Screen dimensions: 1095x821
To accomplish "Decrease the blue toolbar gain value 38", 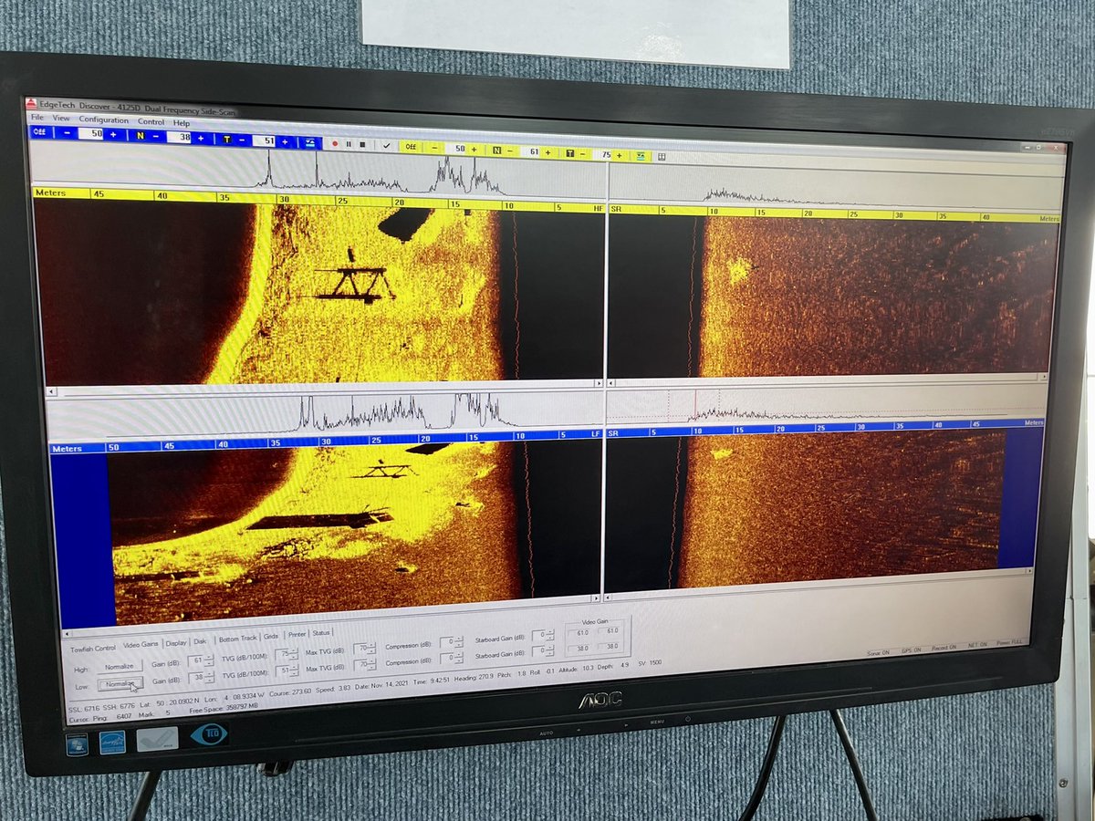I will pyautogui.click(x=156, y=137).
